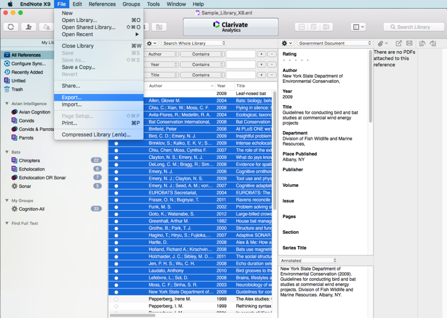Toggle read status dot for Hartle, D.
This screenshot has height=318, width=447.
(x=116, y=243)
